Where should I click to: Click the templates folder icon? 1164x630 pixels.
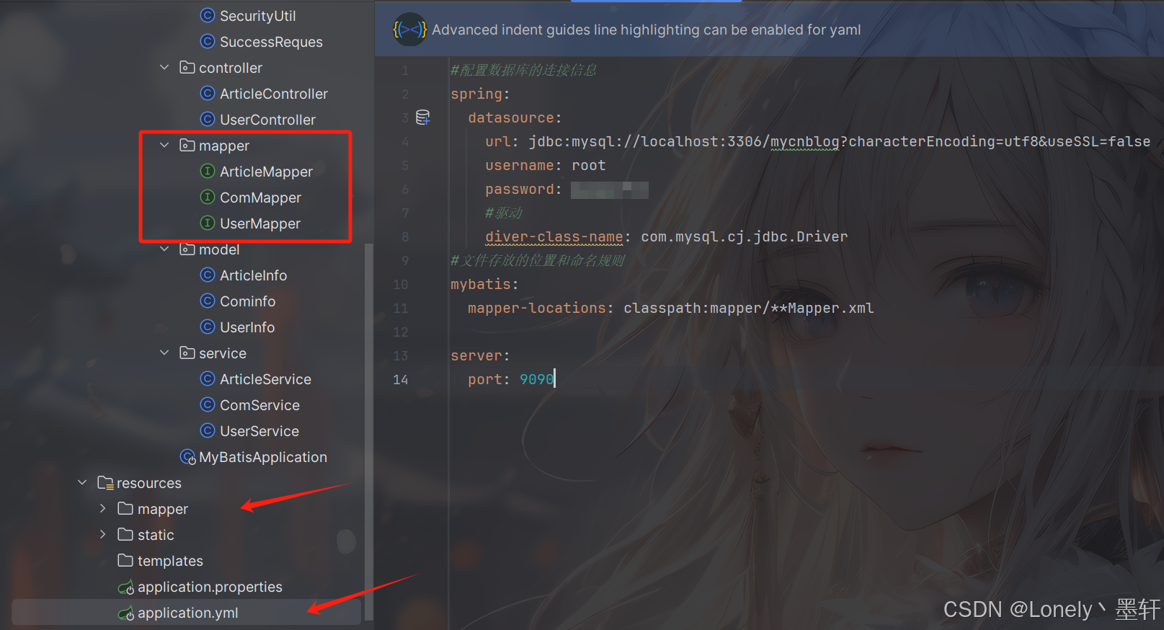click(125, 560)
